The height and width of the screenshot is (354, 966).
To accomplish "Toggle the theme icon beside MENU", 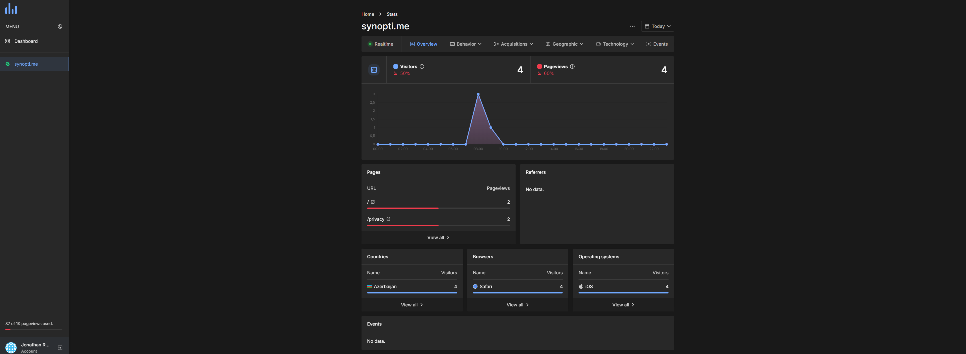I will pyautogui.click(x=60, y=26).
